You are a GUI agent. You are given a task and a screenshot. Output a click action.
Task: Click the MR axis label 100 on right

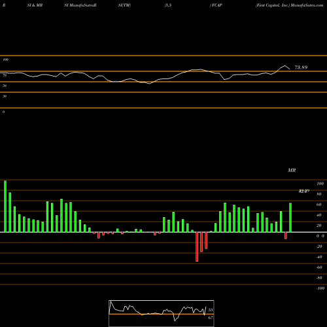click(320, 184)
